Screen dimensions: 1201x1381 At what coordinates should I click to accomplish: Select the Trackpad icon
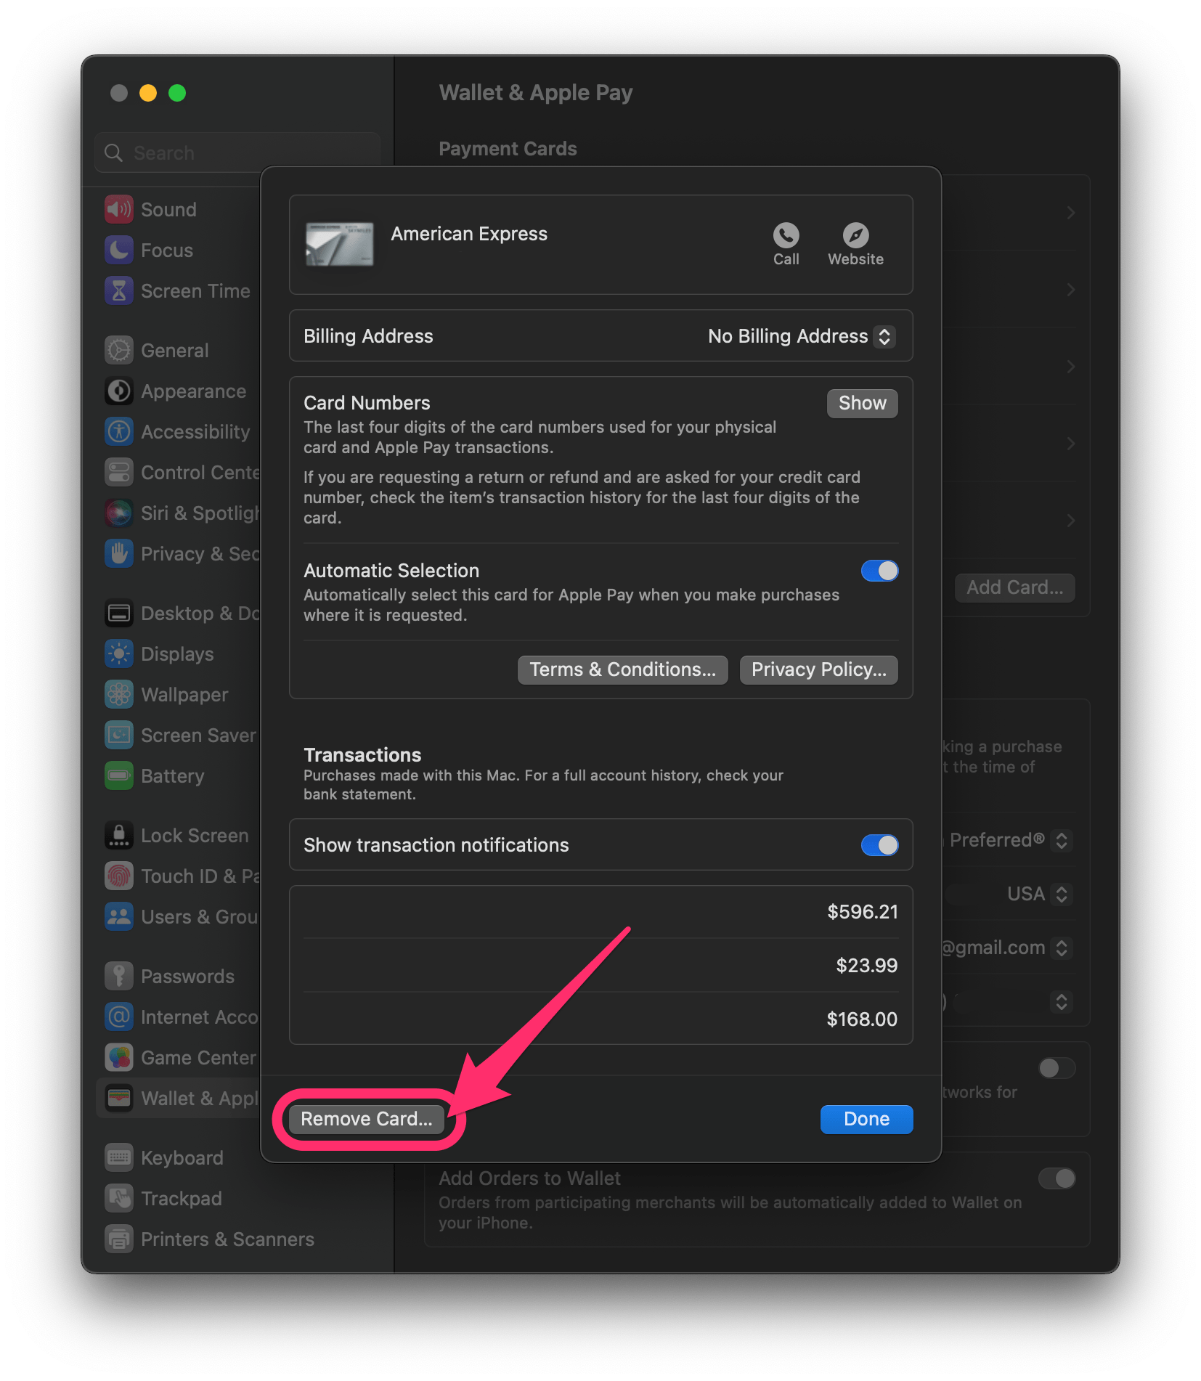point(119,1198)
